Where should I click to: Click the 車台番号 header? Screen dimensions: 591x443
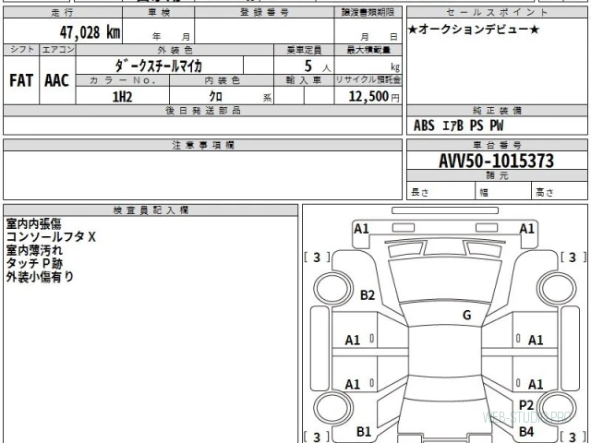coord(497,145)
